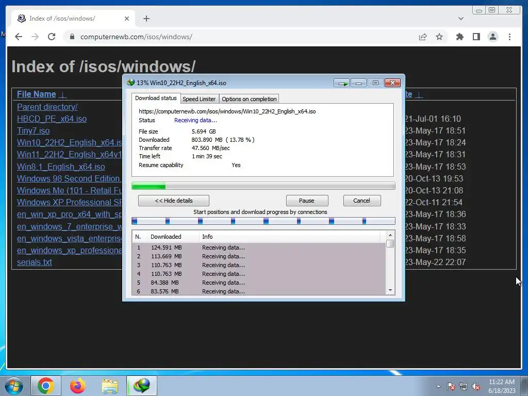Go back to previous page in Chrome

[19, 37]
